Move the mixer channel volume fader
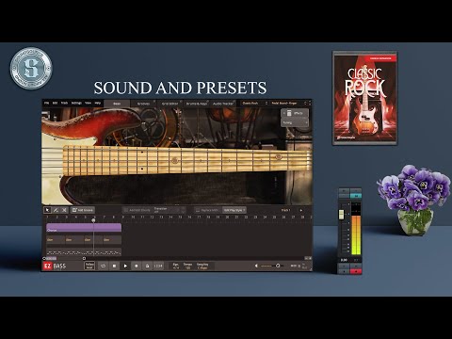The image size is (452, 339). pyautogui.click(x=341, y=215)
